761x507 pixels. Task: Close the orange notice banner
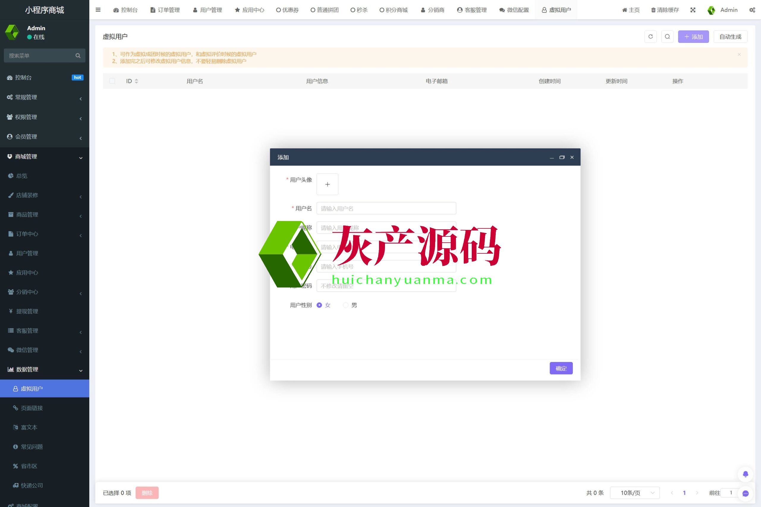[739, 54]
